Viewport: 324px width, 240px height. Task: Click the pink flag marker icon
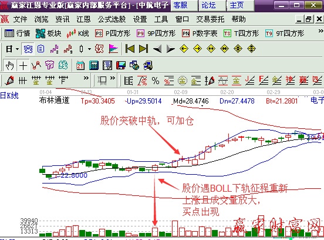coord(113,49)
